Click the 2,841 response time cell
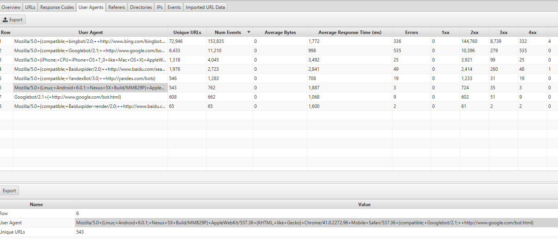This screenshot has height=239, width=558. (350, 69)
